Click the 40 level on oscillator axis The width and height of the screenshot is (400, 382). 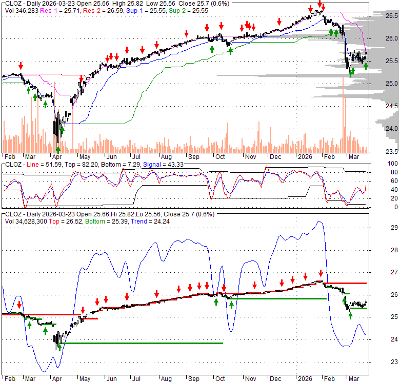[x=394, y=190]
